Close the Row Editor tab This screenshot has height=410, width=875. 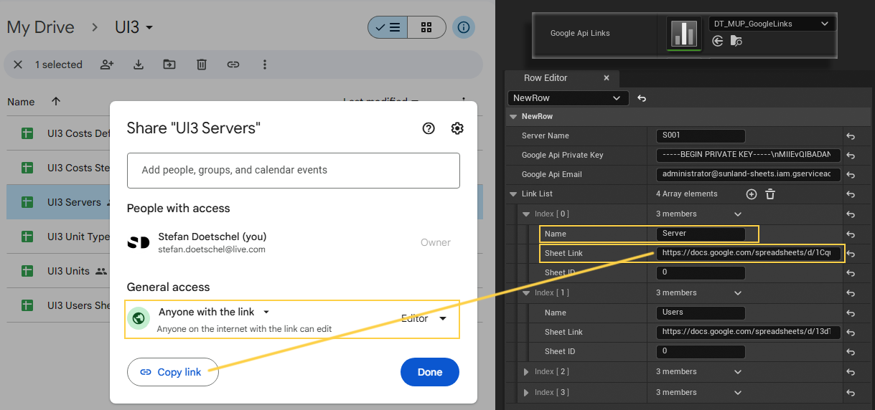click(x=607, y=78)
